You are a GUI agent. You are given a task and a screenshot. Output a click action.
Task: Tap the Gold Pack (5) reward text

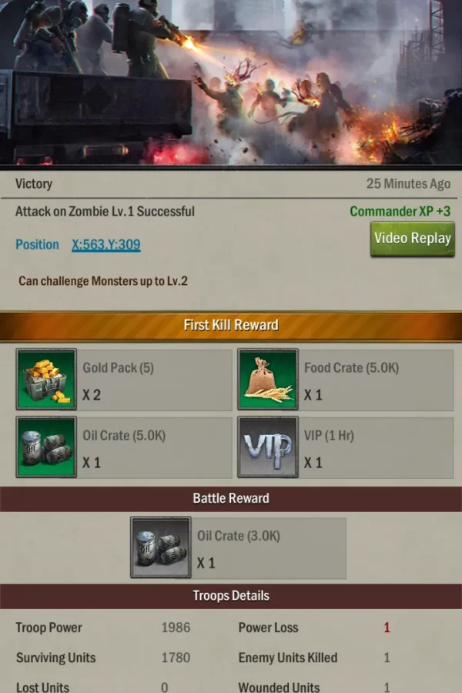pyautogui.click(x=118, y=368)
